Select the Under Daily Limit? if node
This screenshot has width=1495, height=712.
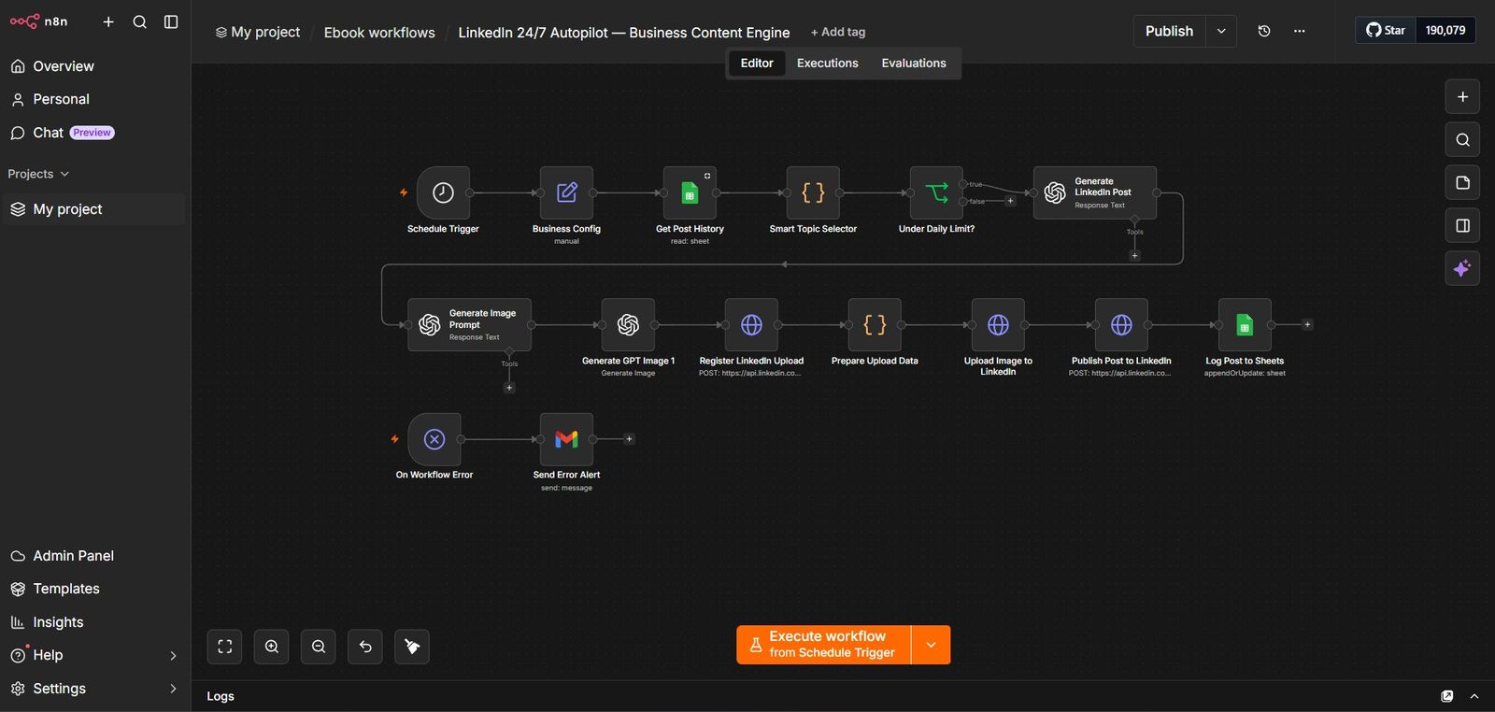[936, 193]
